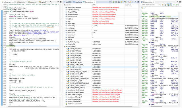
Task: Click Remove all expressions double-X icon
Action: (x=119, y=2)
